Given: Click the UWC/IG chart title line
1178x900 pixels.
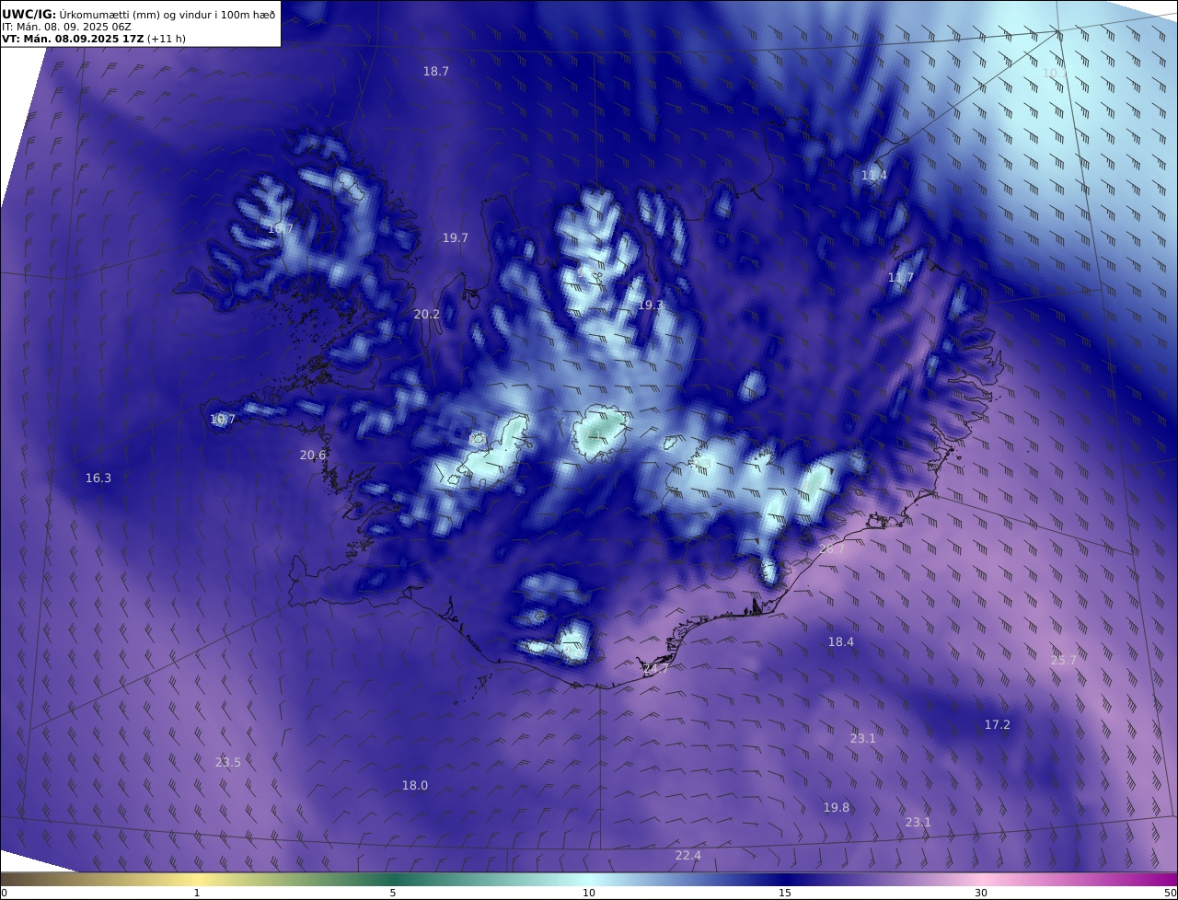Looking at the screenshot, I should click(138, 14).
